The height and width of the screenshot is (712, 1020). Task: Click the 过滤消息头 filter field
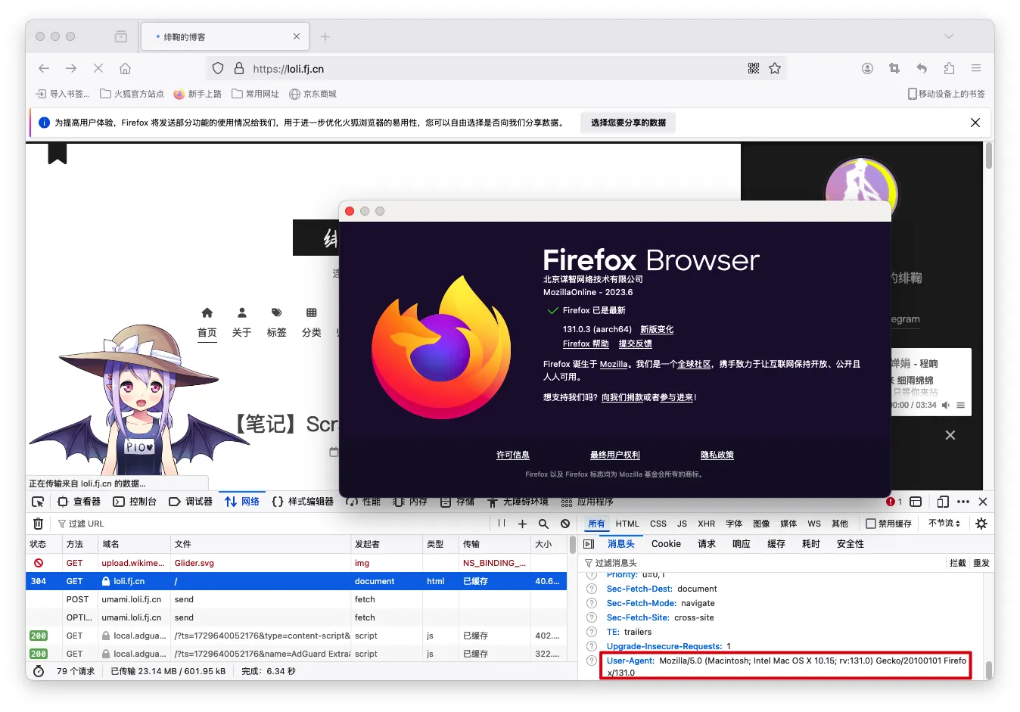point(763,563)
